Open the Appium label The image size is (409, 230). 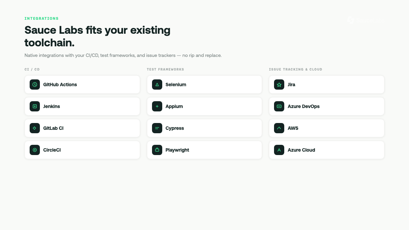click(x=174, y=106)
